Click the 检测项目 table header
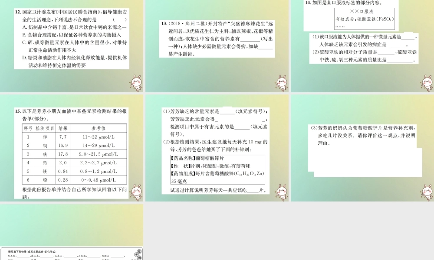 (45, 128)
